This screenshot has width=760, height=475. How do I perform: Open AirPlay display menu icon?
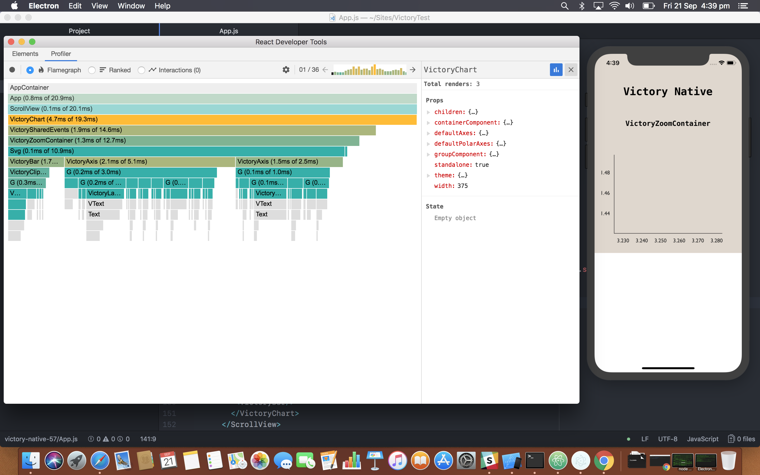[x=598, y=6]
